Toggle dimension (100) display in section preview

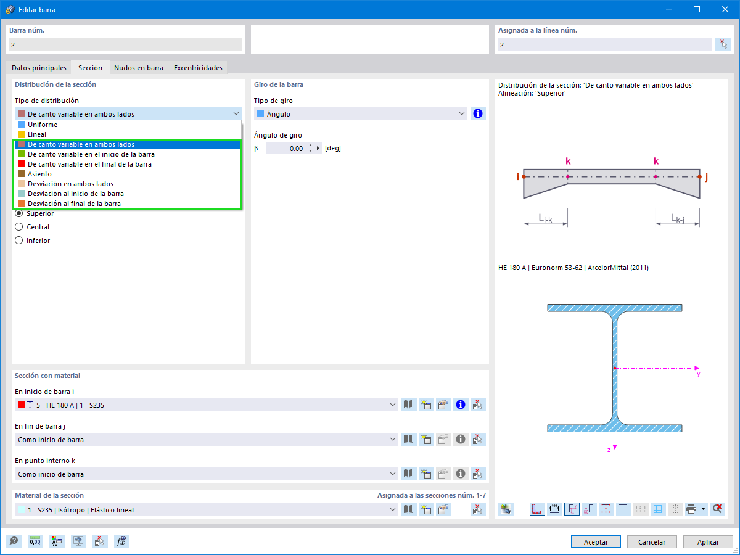(554, 509)
